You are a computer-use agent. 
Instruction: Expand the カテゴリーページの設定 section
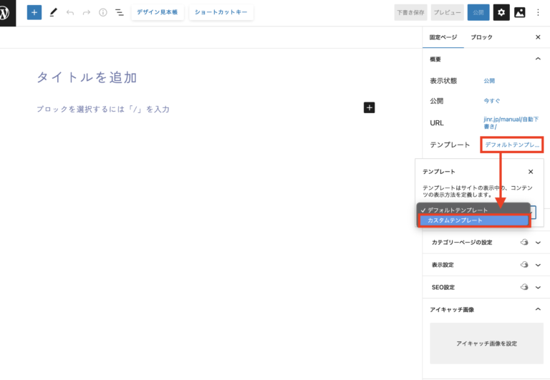point(538,243)
